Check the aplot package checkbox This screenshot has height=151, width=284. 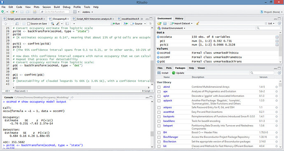click(x=159, y=96)
